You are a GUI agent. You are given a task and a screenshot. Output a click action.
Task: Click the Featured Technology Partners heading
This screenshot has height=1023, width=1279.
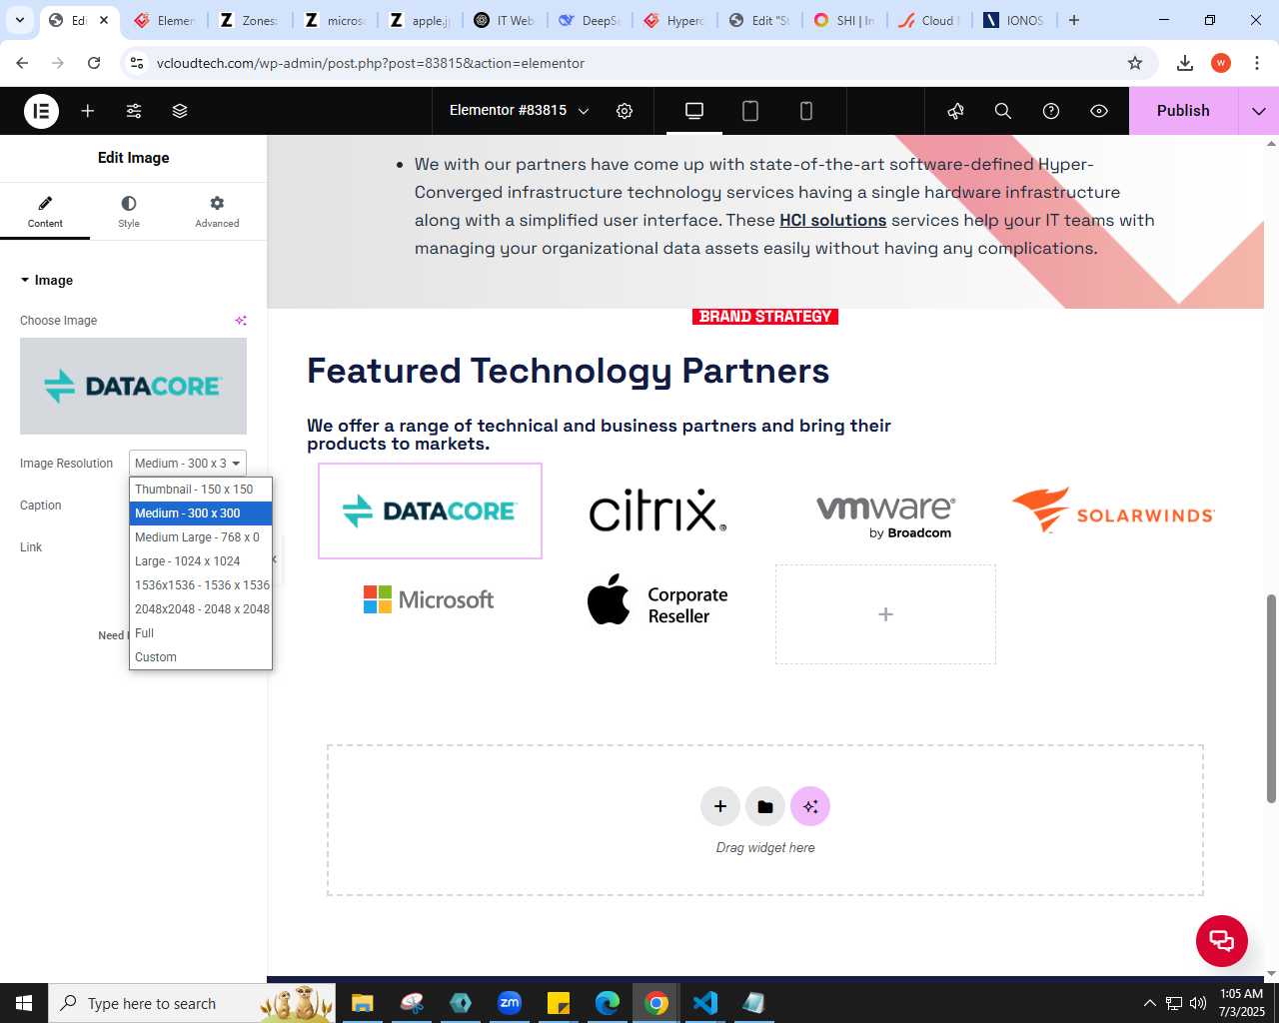pos(568,372)
